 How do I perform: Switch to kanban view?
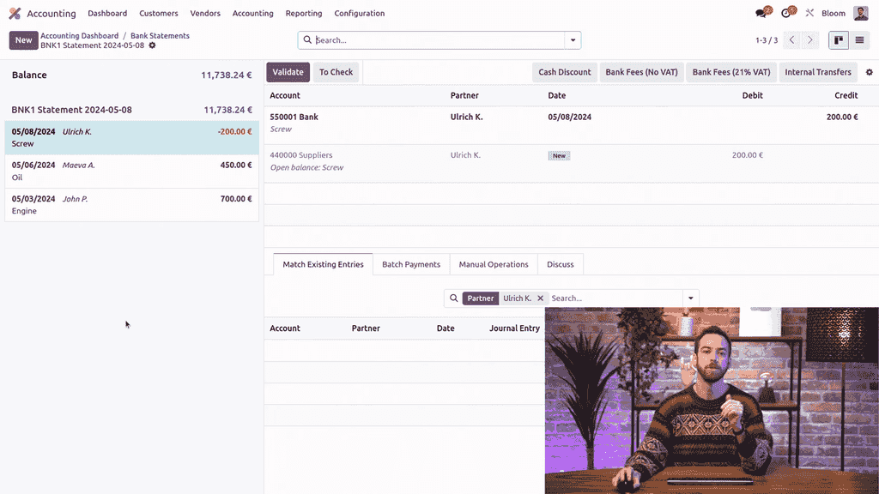tap(838, 40)
